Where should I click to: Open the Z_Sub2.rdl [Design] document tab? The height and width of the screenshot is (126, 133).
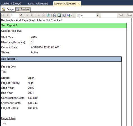[x=11, y=4]
